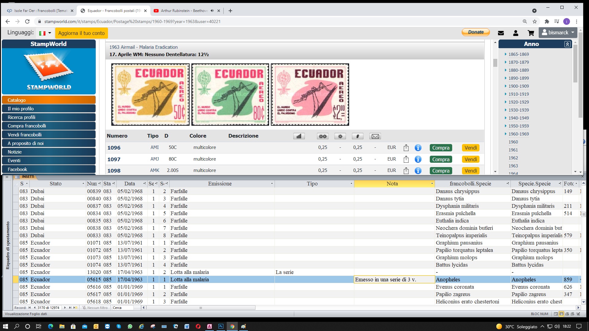Image resolution: width=589 pixels, height=331 pixels.
Task: Create new blank record in Access navigator
Action: point(75,308)
